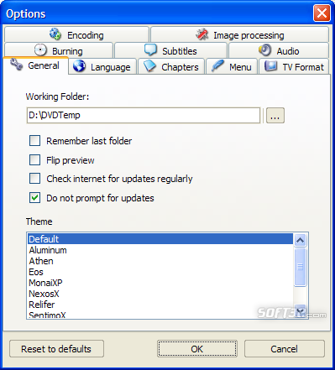Click the monitor icon on TV Format tab
Screen dimensions: 335x370
pos(270,65)
